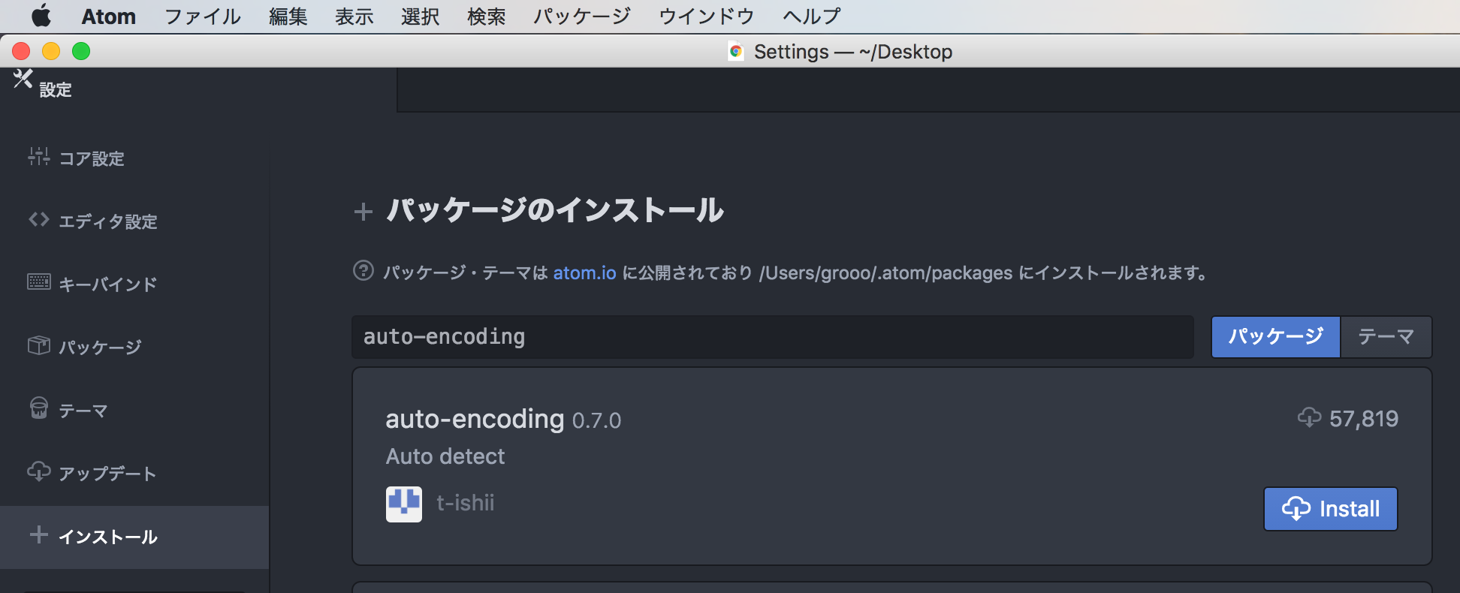
Task: Open auto-encoding package title link
Action: [x=475, y=419]
